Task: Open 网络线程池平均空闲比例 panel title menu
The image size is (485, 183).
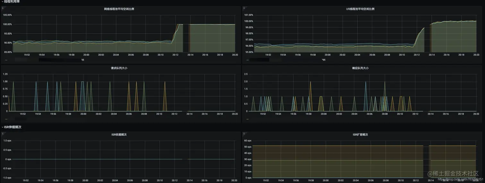Action: pos(119,9)
